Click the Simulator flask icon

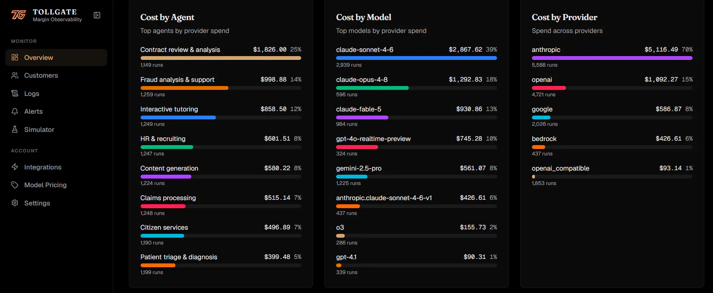point(15,129)
